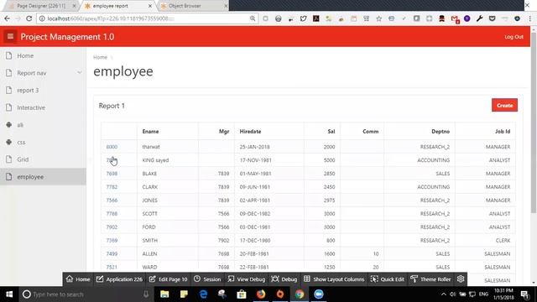The height and width of the screenshot is (302, 537).
Task: Open File Explorer from taskbar
Action: tap(164, 294)
